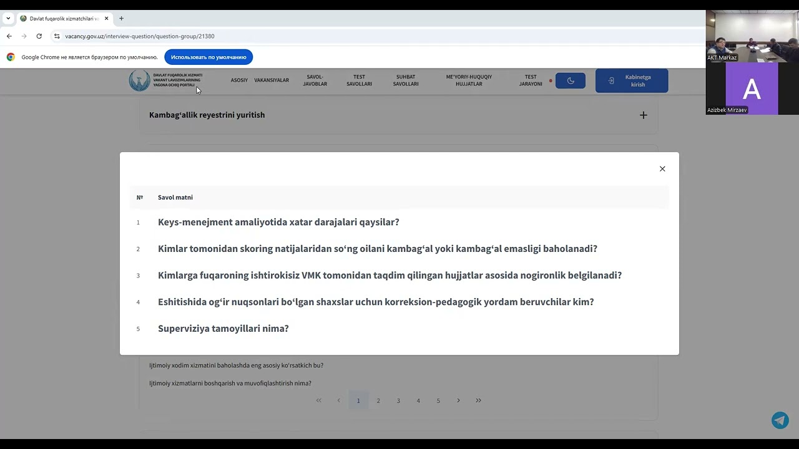Screen dimensions: 799x449
Task: Open the SUHBAT SAVOLLARI menu item
Action: (406, 80)
